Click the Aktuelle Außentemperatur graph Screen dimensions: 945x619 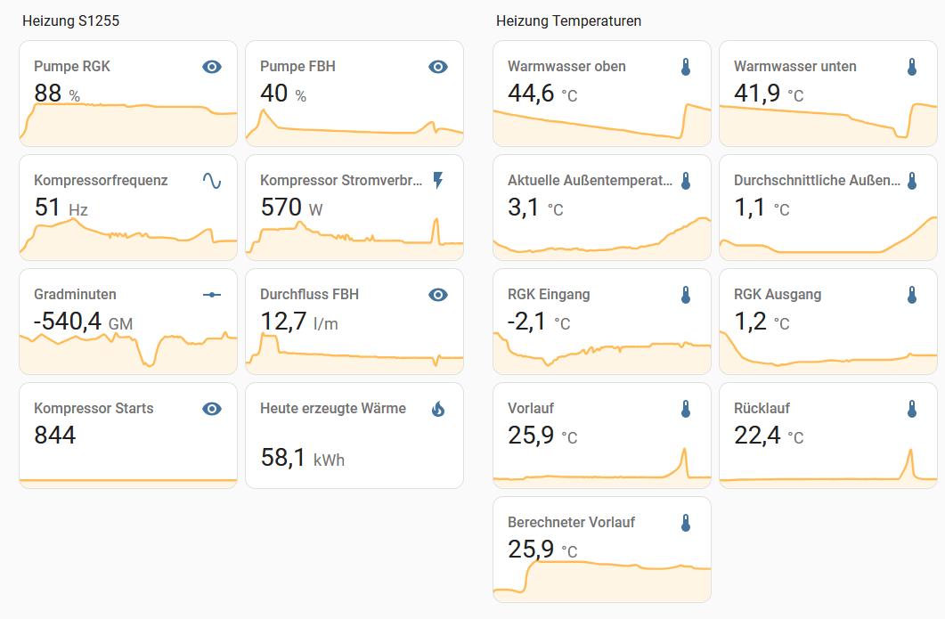pos(602,237)
